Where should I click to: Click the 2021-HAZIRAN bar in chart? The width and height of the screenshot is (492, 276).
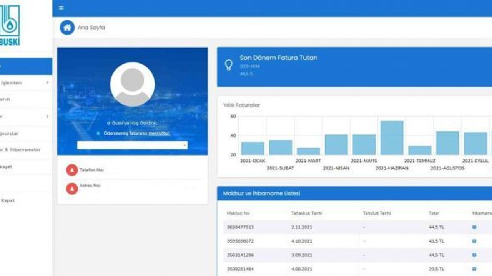(x=392, y=138)
